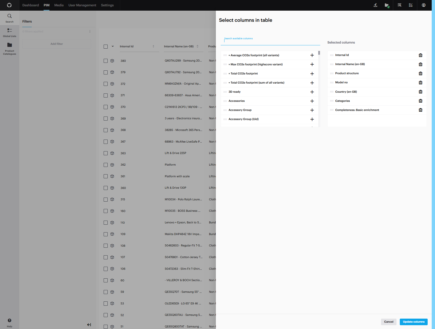Open Global Lists in sidebar

10,32
